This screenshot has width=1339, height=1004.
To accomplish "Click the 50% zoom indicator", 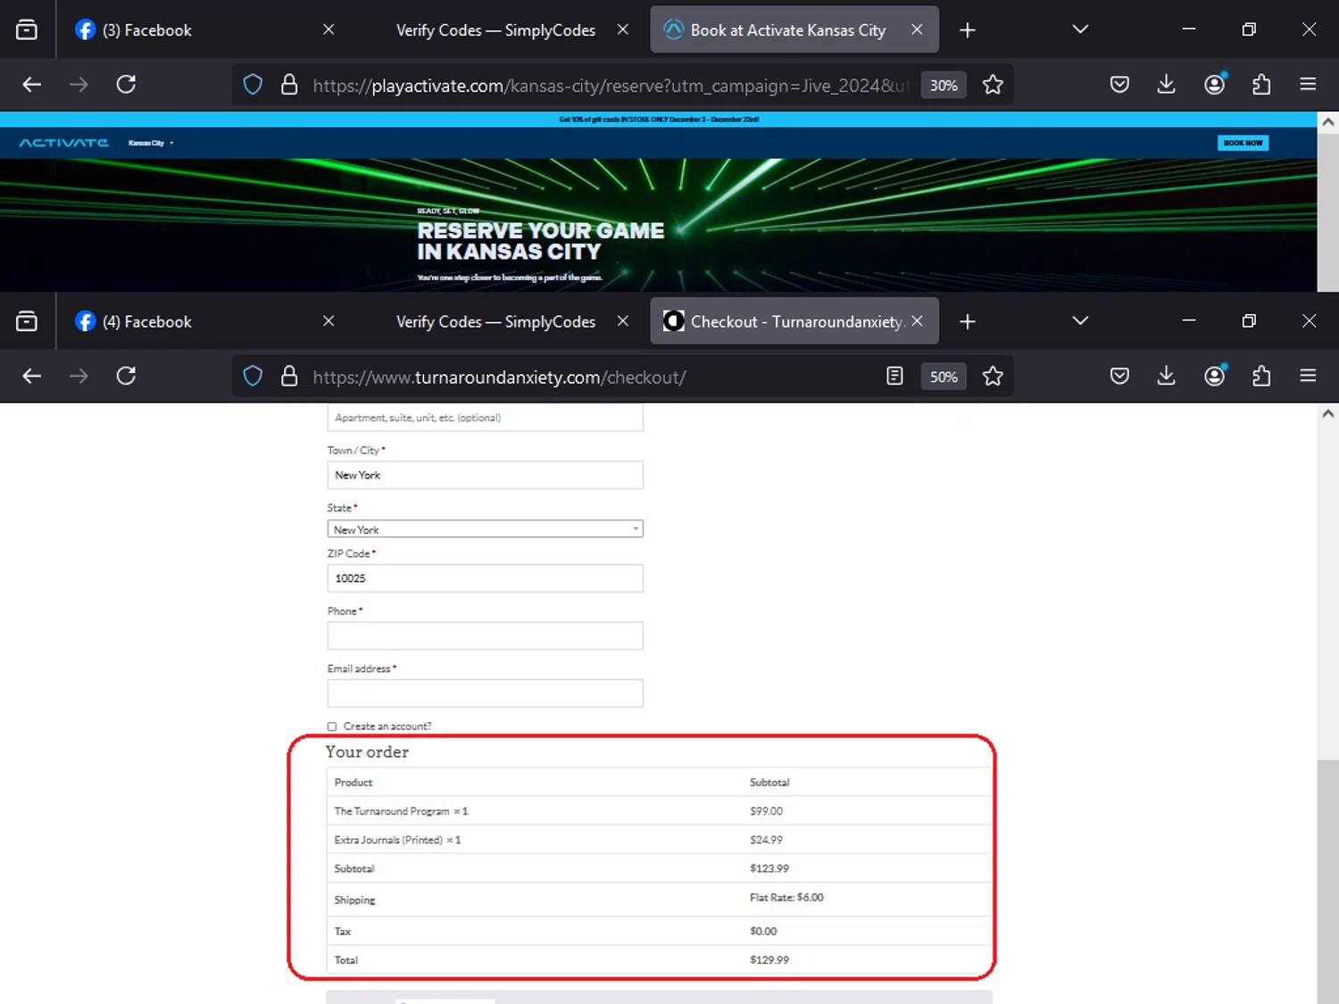I will (944, 377).
